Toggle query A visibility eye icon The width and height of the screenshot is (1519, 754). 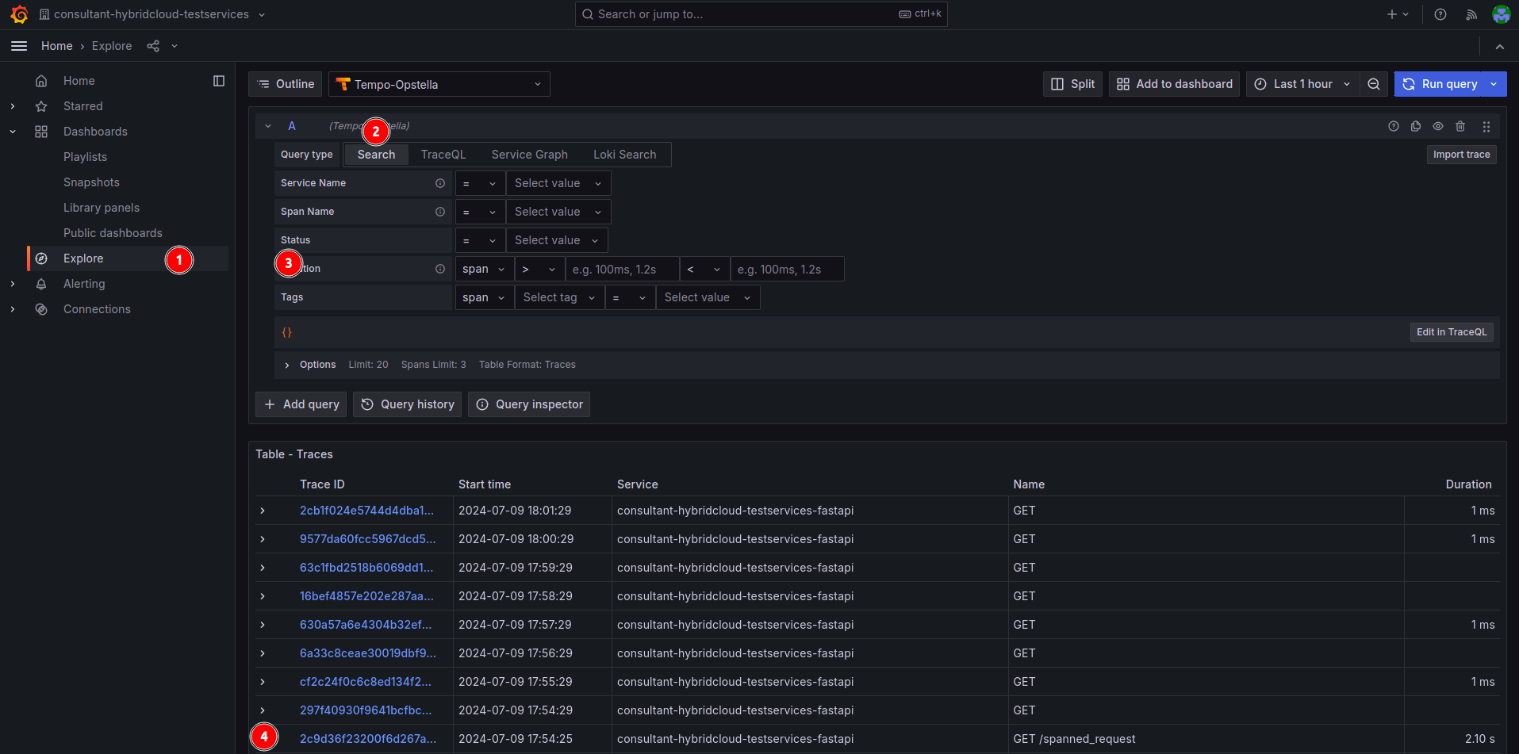[1438, 126]
